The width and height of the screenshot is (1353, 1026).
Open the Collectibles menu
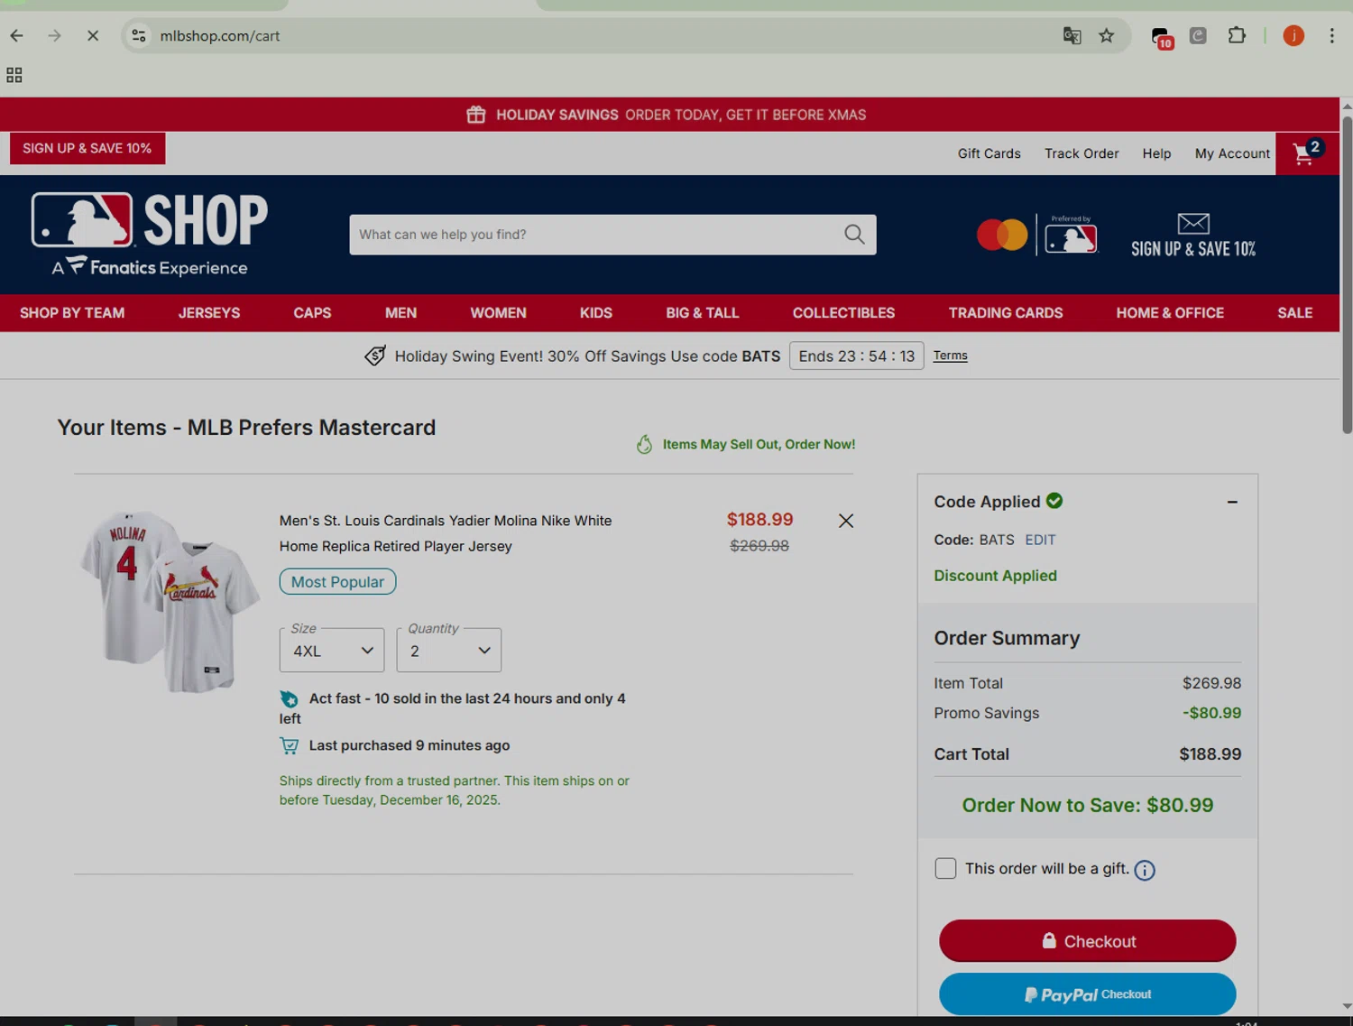tap(843, 313)
